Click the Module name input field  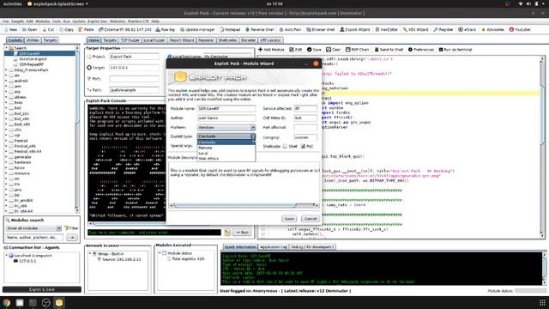[226, 109]
